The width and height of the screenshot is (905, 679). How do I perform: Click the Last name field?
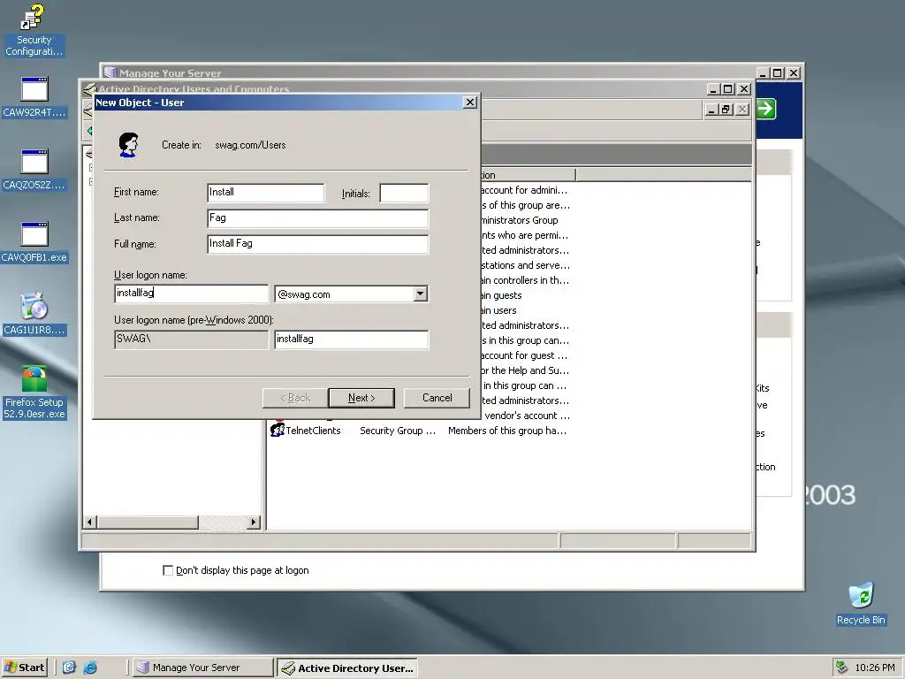click(x=317, y=218)
